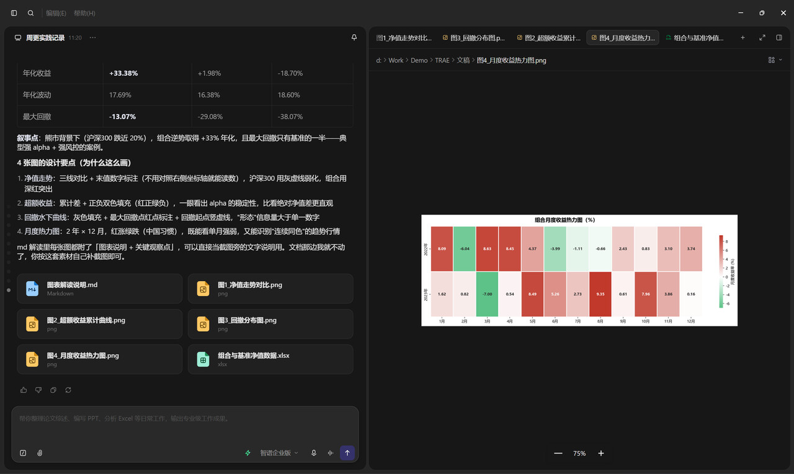Start voice input with microphone icon
Viewport: 794px width, 474px height.
pos(314,453)
